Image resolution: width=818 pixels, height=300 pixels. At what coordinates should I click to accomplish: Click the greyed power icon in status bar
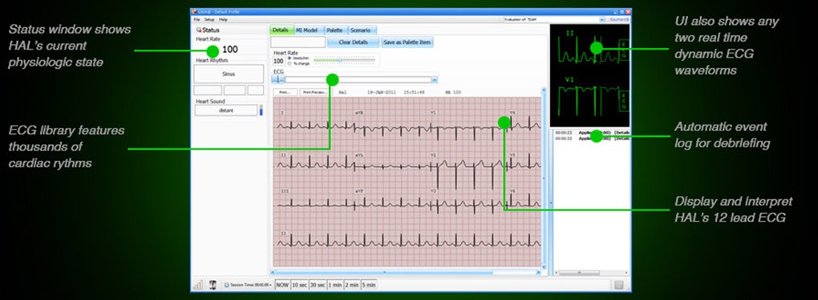coord(619,285)
